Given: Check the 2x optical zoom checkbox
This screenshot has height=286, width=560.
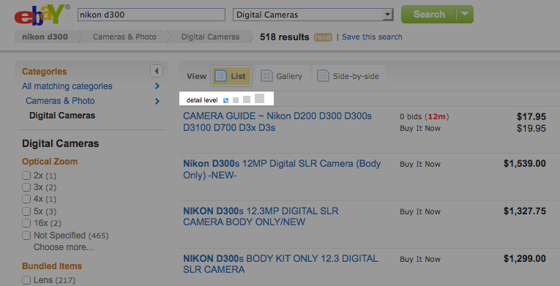Looking at the screenshot, I should (x=26, y=176).
